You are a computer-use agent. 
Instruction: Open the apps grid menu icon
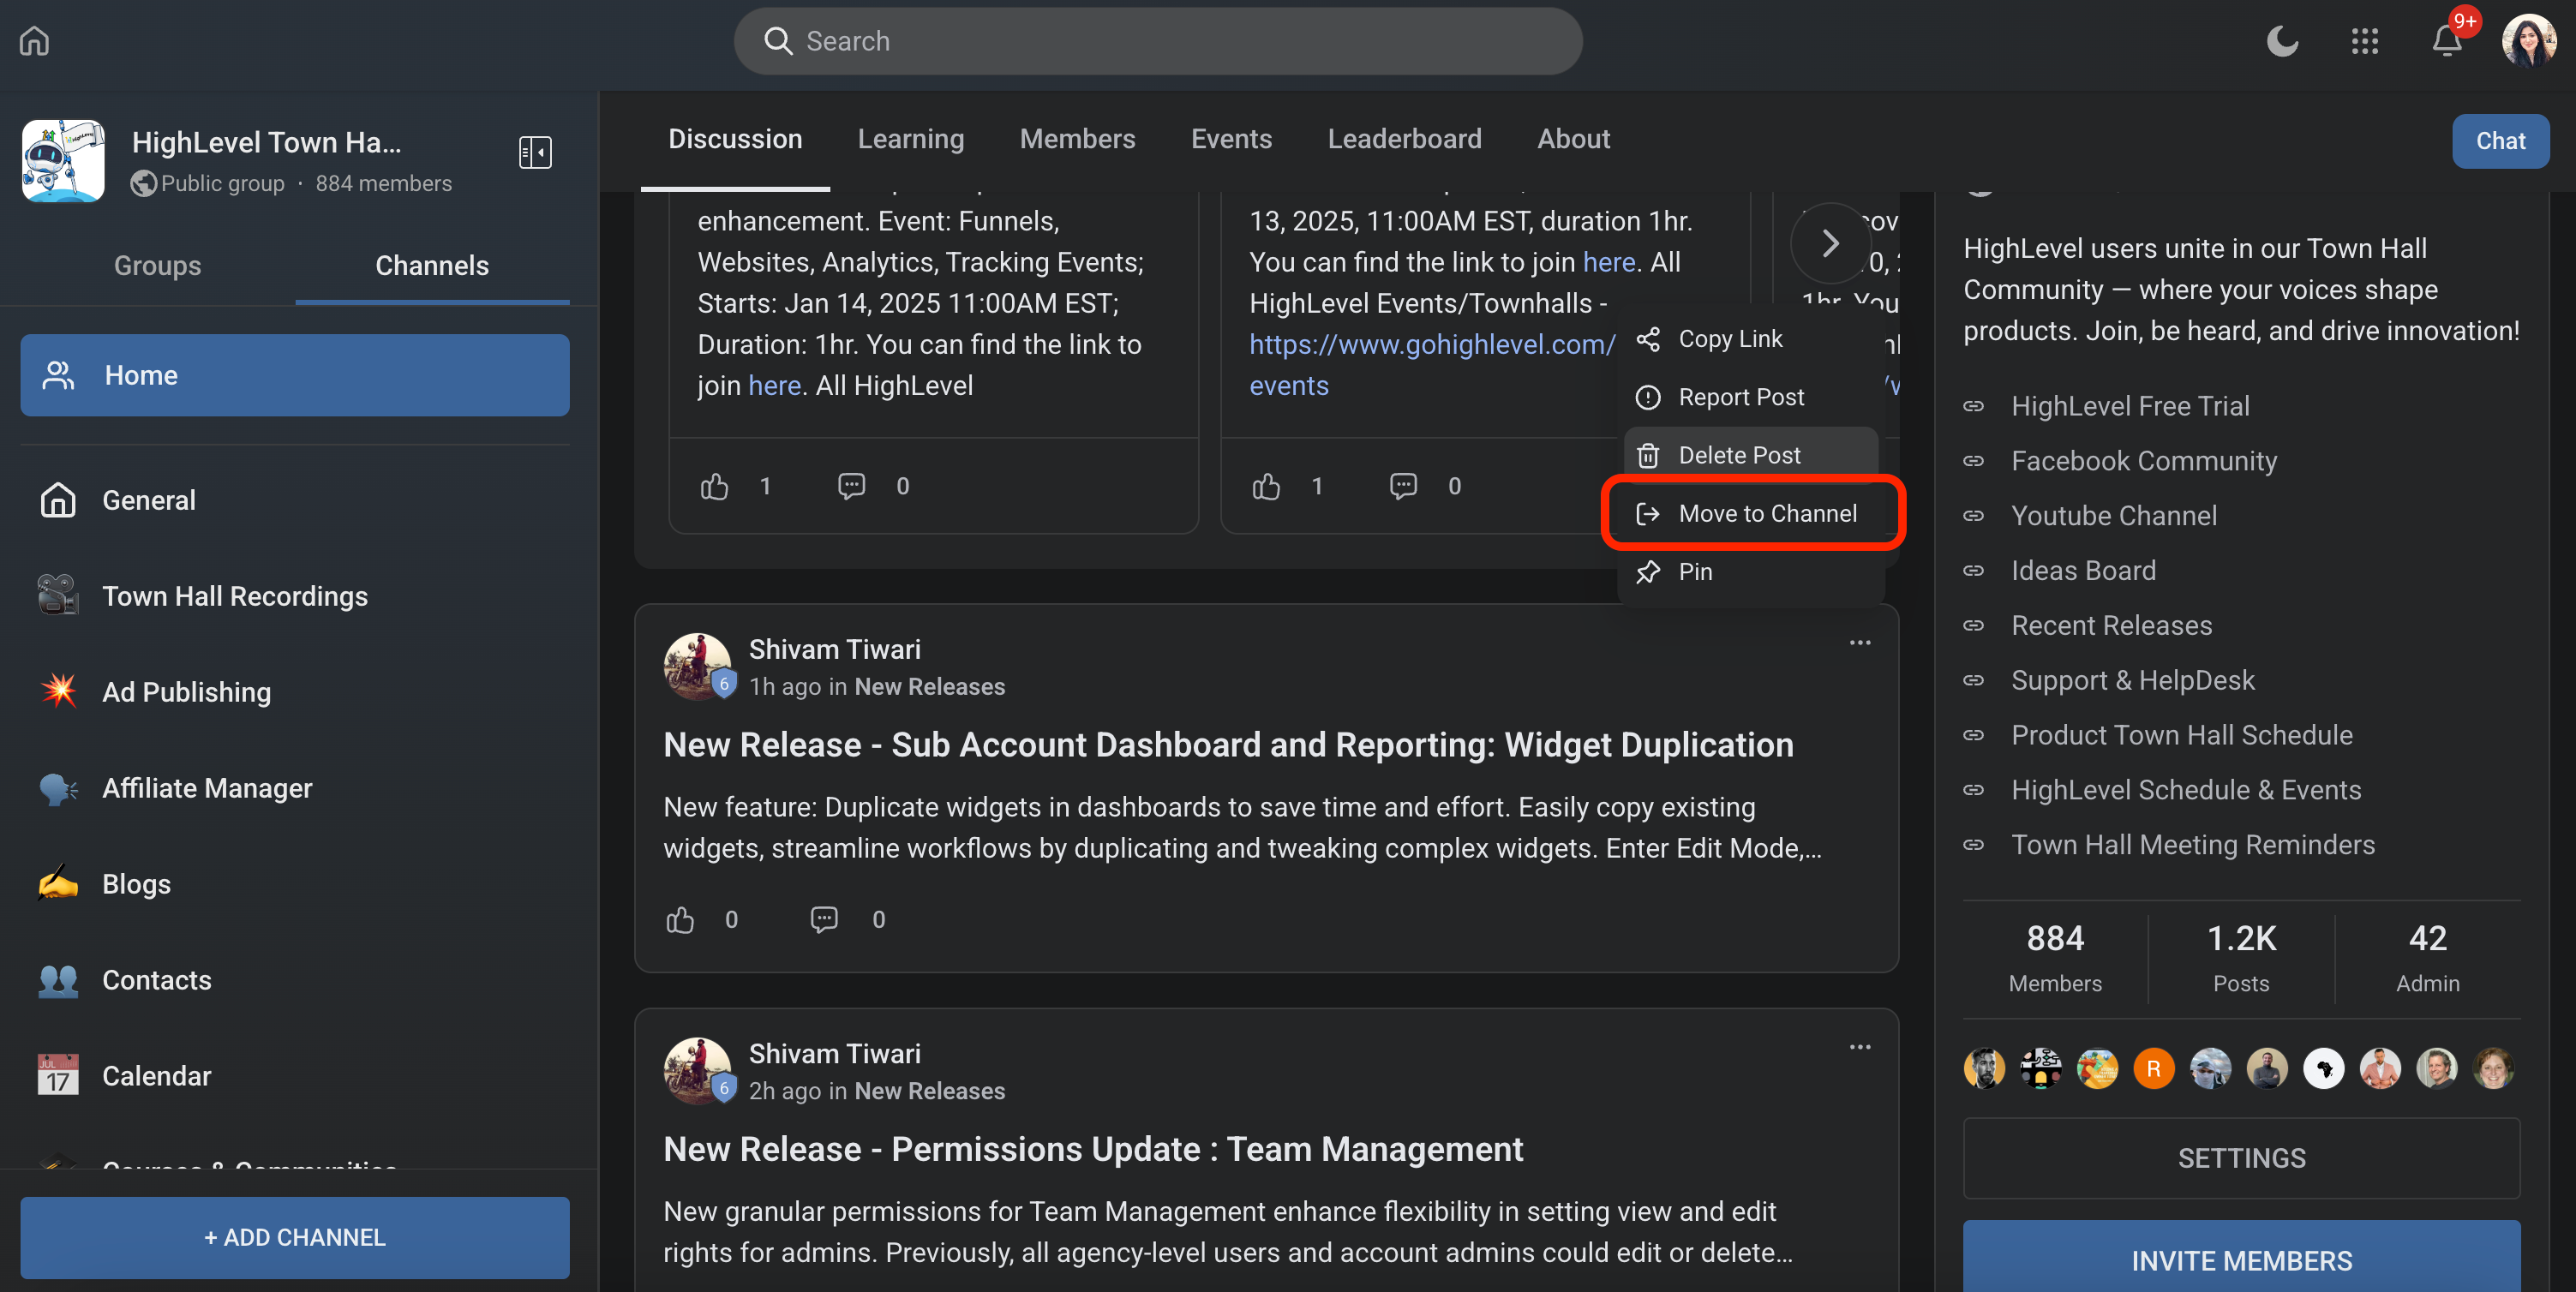(x=2364, y=41)
